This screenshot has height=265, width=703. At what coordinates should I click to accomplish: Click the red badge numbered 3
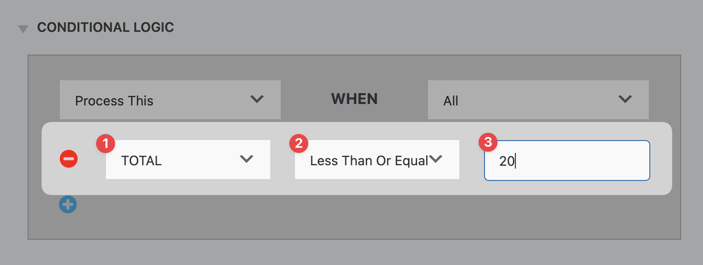488,143
